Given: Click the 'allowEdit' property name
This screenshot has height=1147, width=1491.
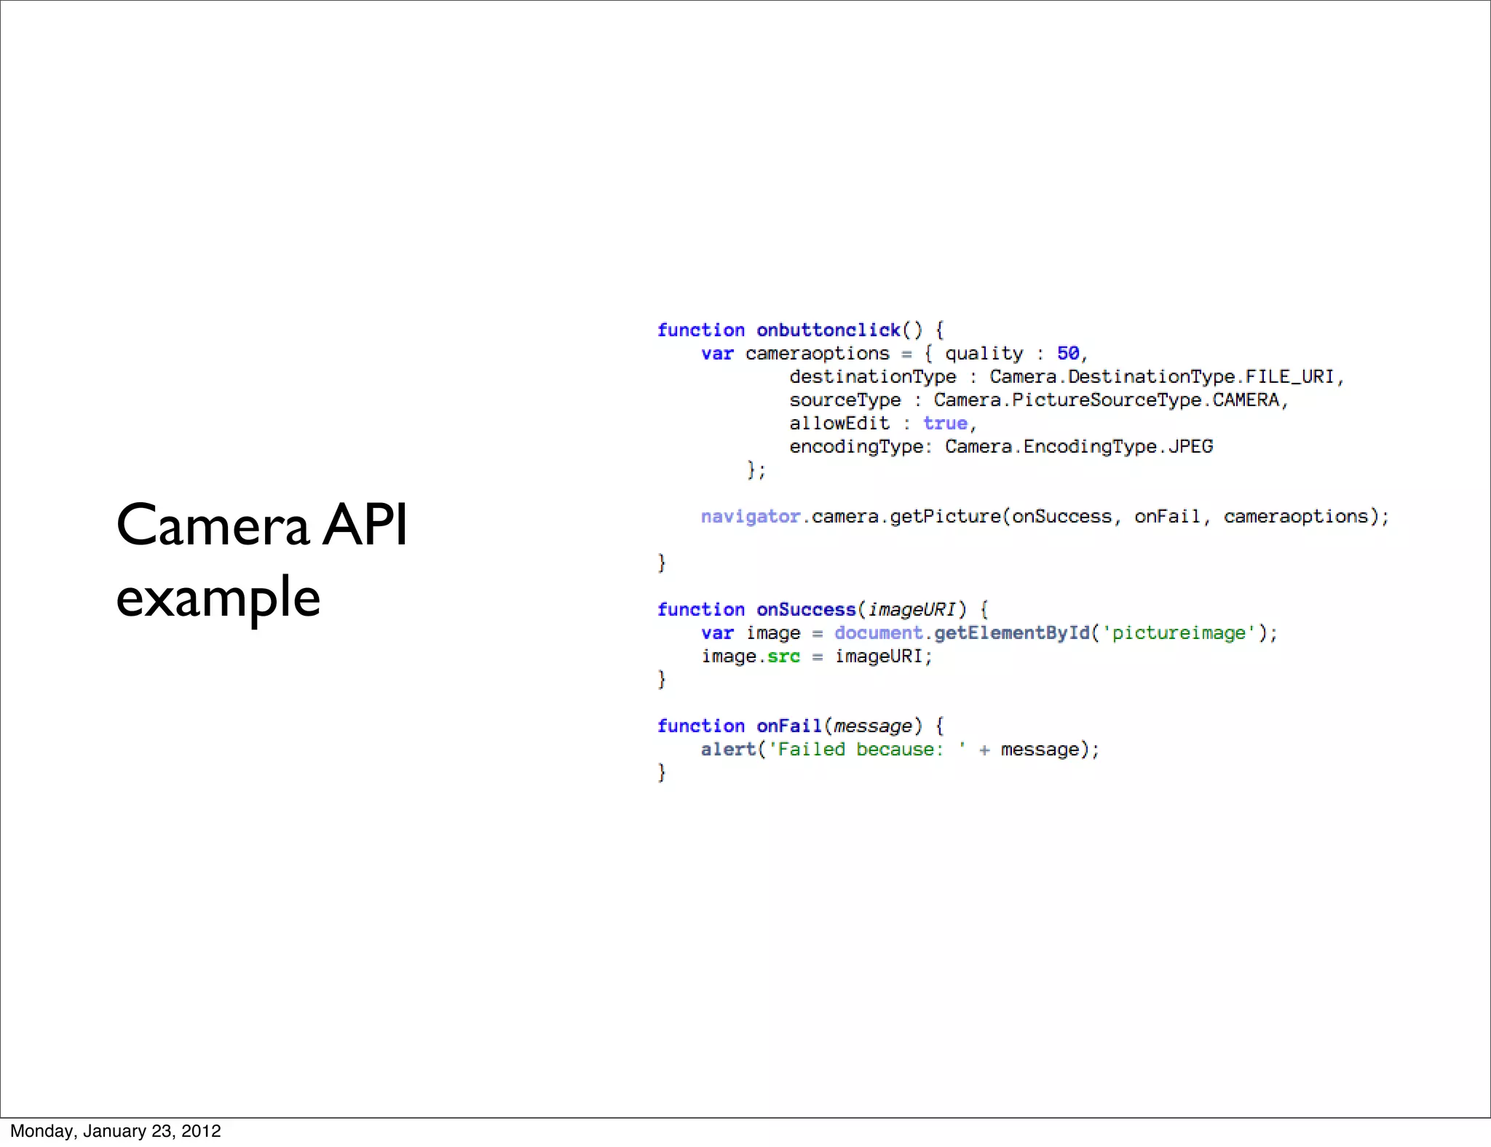Looking at the screenshot, I should coord(839,424).
